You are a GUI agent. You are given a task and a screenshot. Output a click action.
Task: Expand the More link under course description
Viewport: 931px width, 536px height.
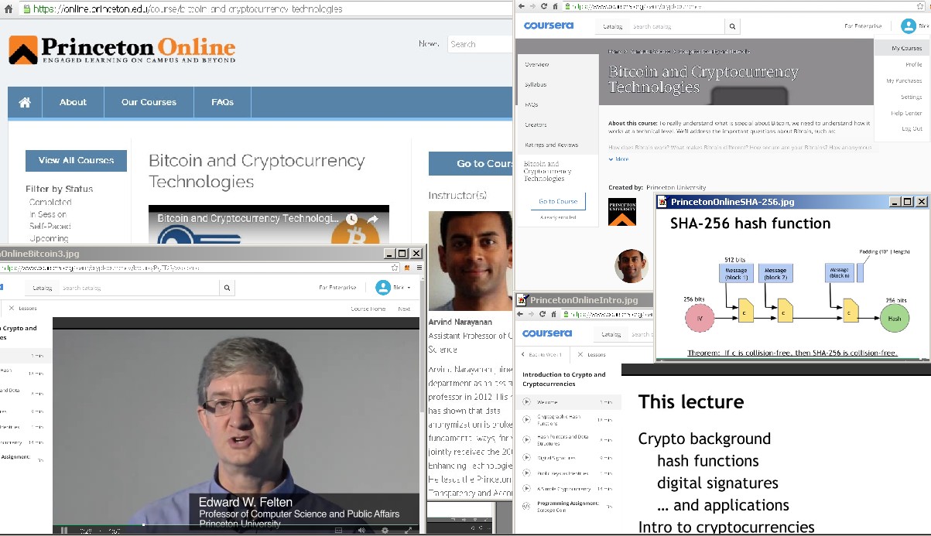[618, 159]
